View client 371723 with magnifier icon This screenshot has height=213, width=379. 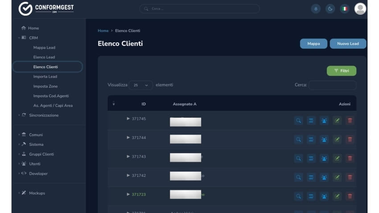coord(298,196)
